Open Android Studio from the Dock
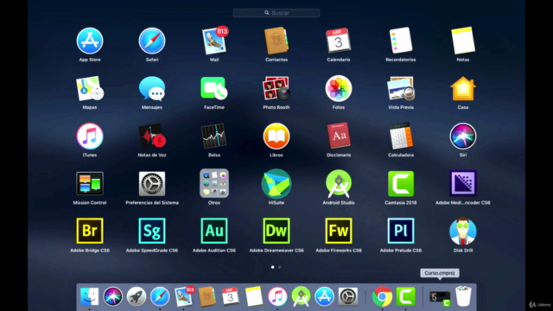This screenshot has height=311, width=553. pyautogui.click(x=301, y=296)
